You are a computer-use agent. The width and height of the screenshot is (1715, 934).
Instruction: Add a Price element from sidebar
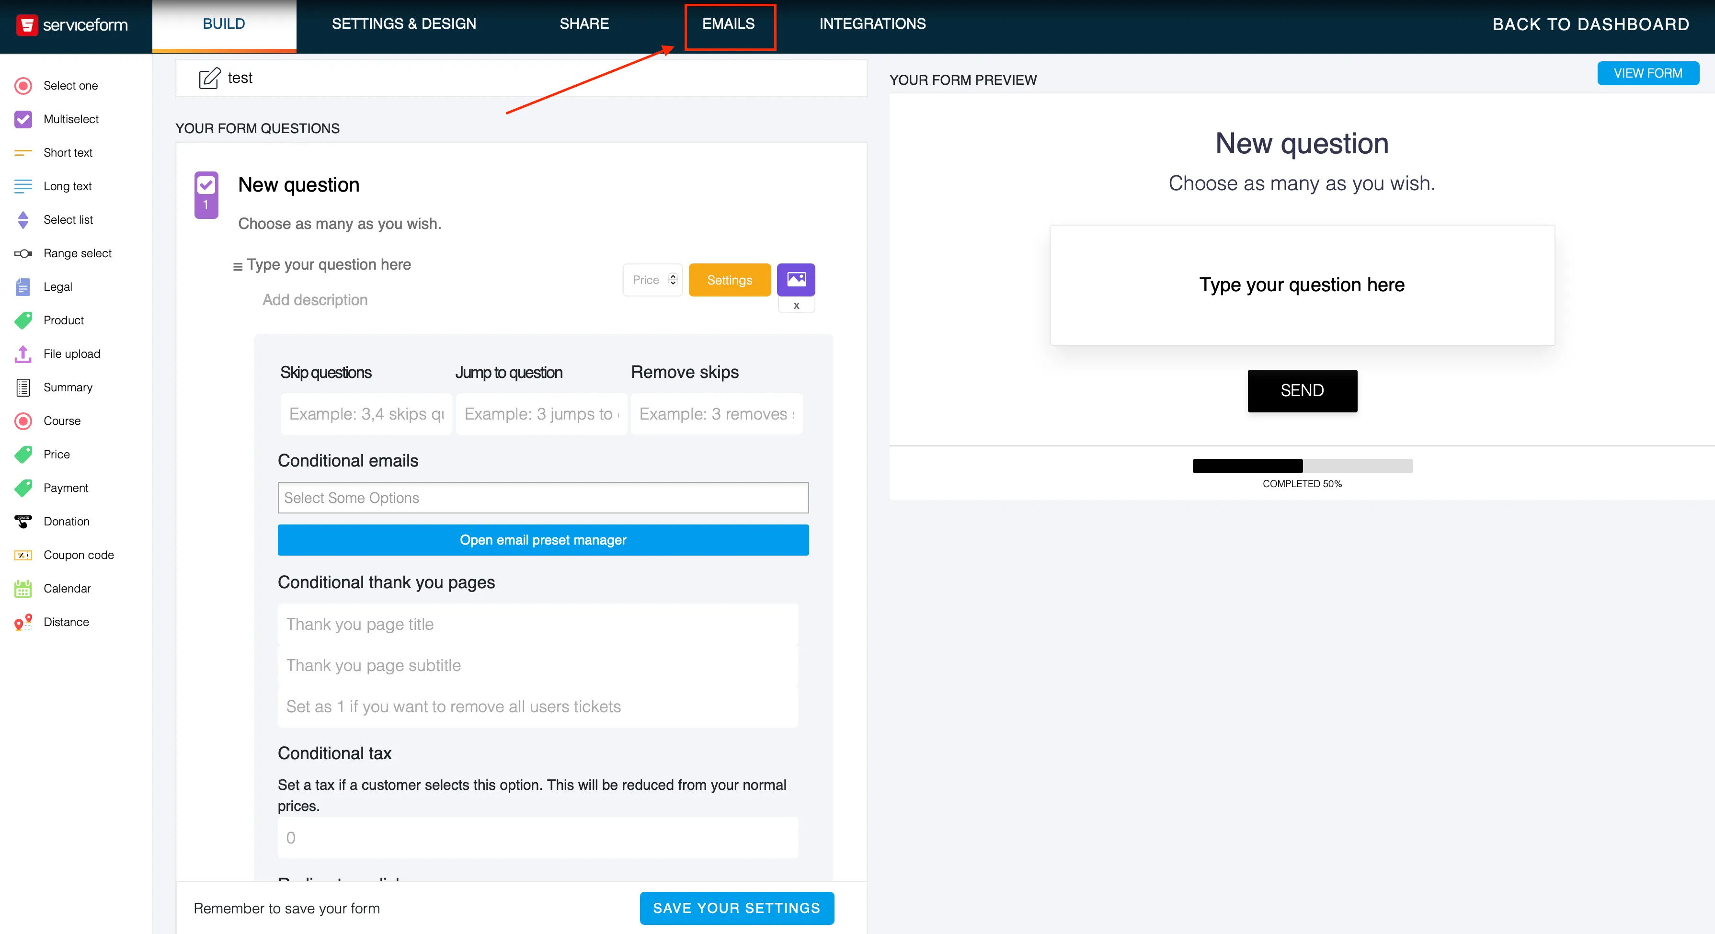[x=42, y=455]
